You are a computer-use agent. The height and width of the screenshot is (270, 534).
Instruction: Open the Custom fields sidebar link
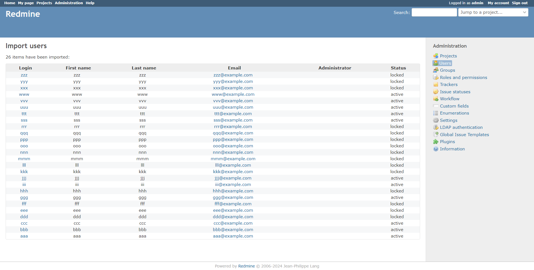(x=454, y=106)
